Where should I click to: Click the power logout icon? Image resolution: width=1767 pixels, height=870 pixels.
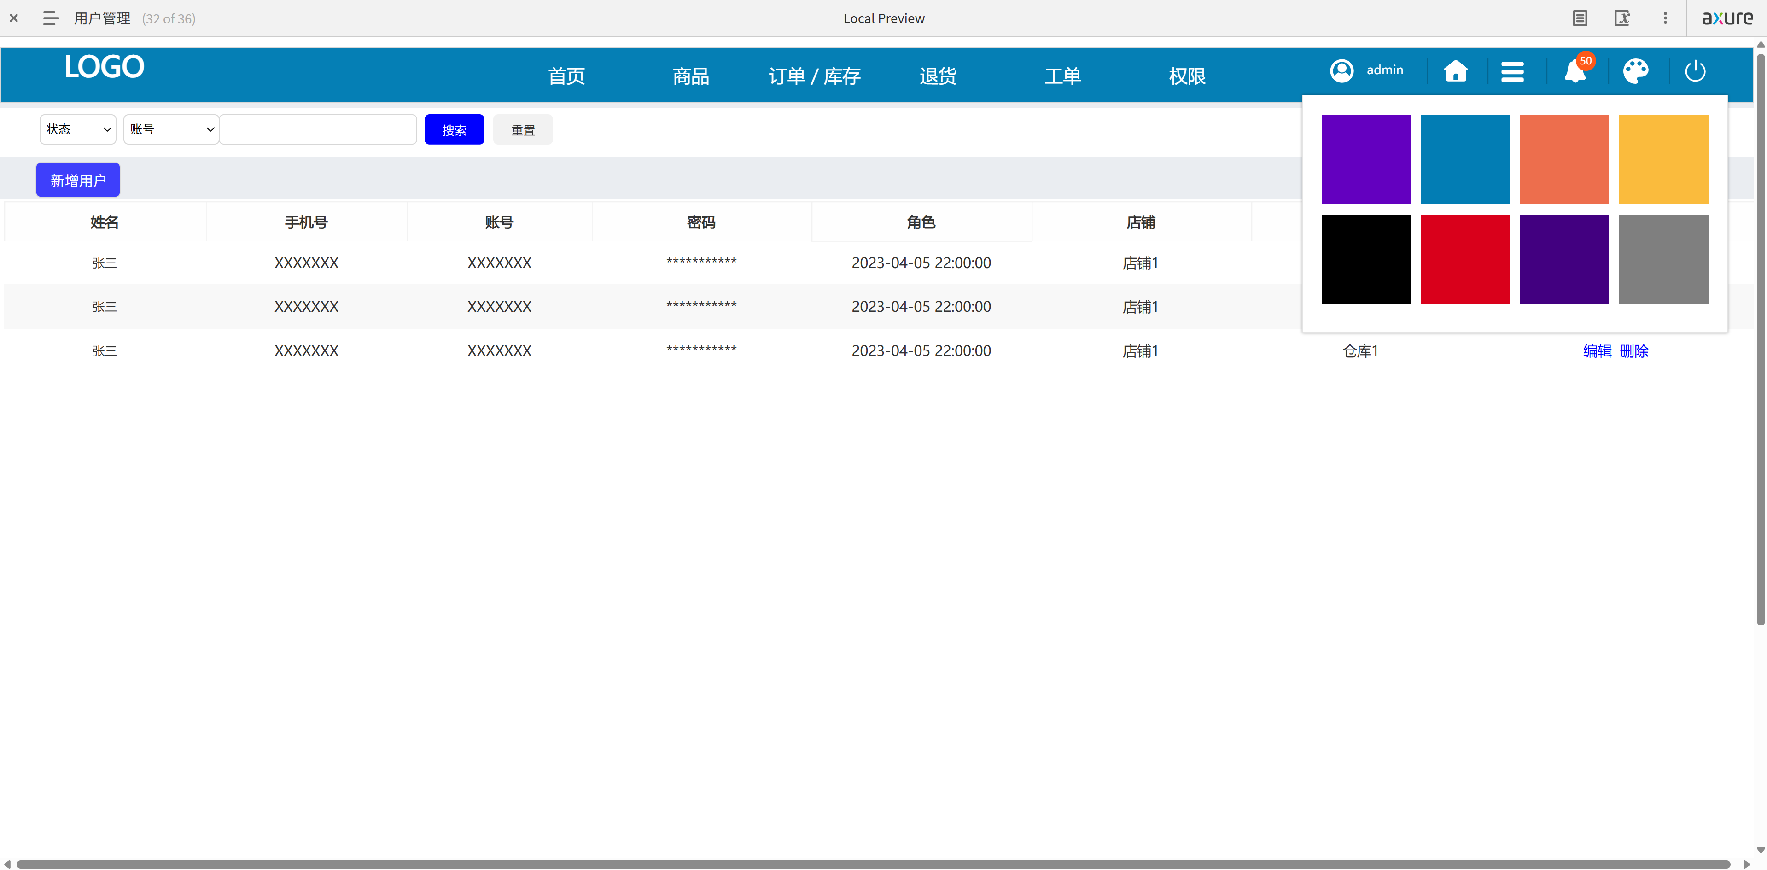point(1695,70)
